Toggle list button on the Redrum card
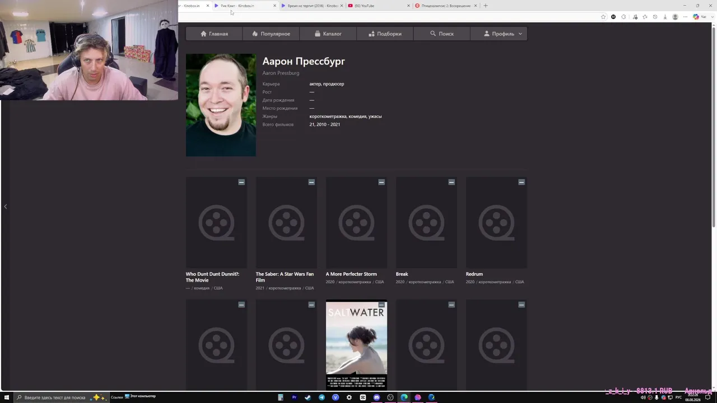This screenshot has height=403, width=717. (x=522, y=182)
